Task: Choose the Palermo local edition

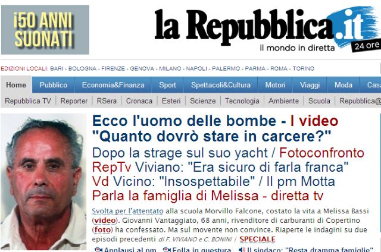Action: (226, 68)
